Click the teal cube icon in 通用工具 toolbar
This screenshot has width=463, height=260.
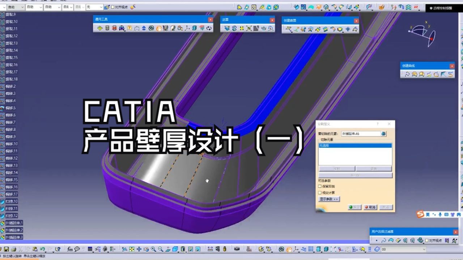pos(195,28)
